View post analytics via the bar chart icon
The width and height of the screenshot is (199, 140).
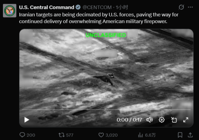coord(141,135)
